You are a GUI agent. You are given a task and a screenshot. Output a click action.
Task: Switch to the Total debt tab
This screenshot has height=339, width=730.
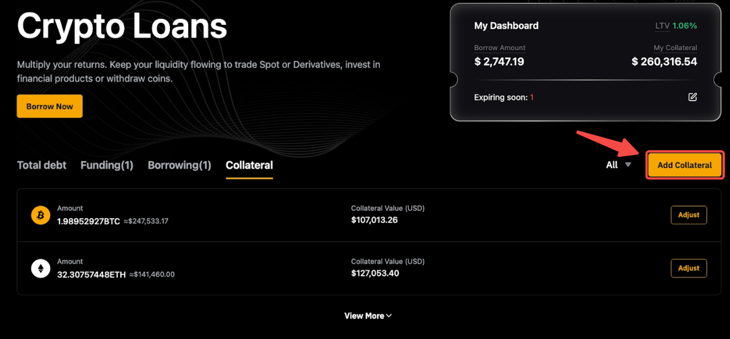coord(41,165)
